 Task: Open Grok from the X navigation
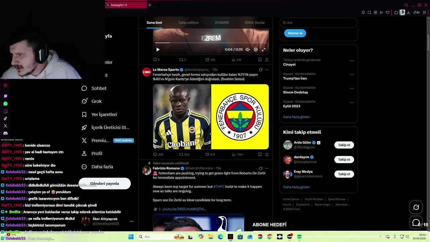92,101
